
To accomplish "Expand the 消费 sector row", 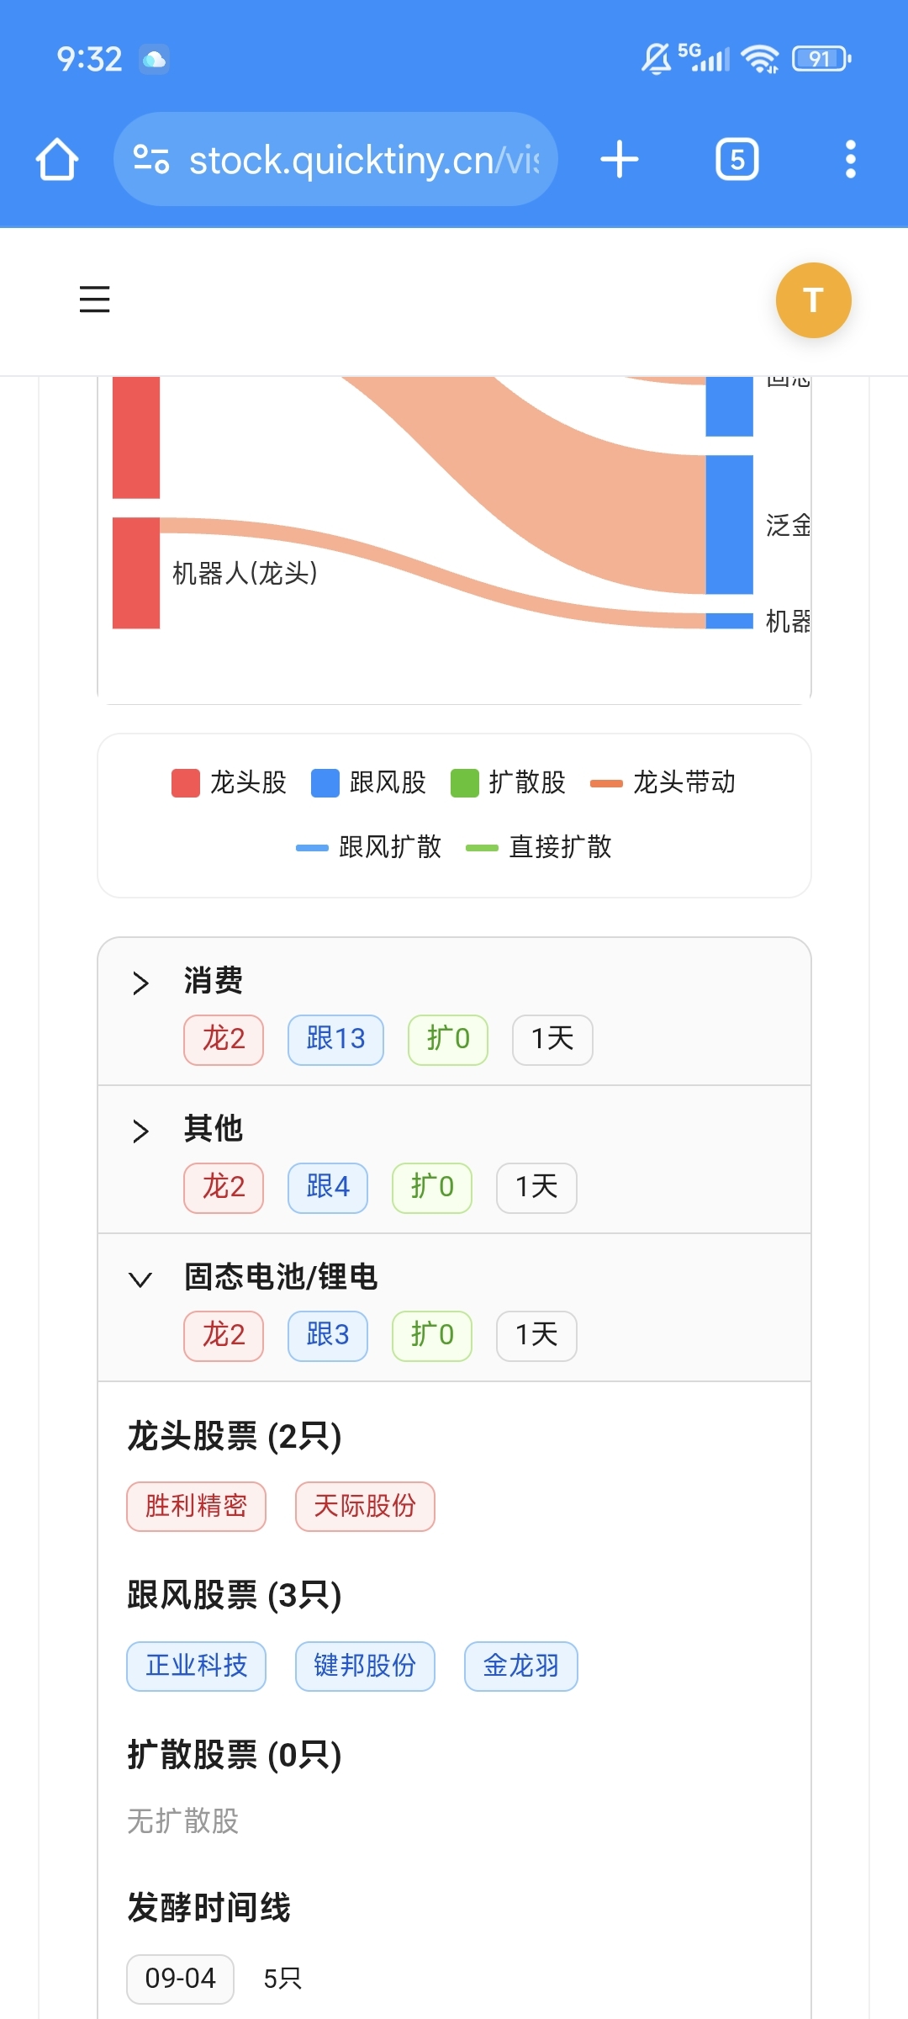I will (x=454, y=1011).
